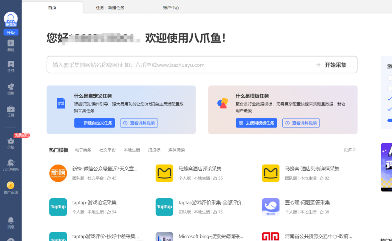Click the Bing logo icon
This screenshot has width=392, height=241.
pyautogui.click(x=164, y=237)
